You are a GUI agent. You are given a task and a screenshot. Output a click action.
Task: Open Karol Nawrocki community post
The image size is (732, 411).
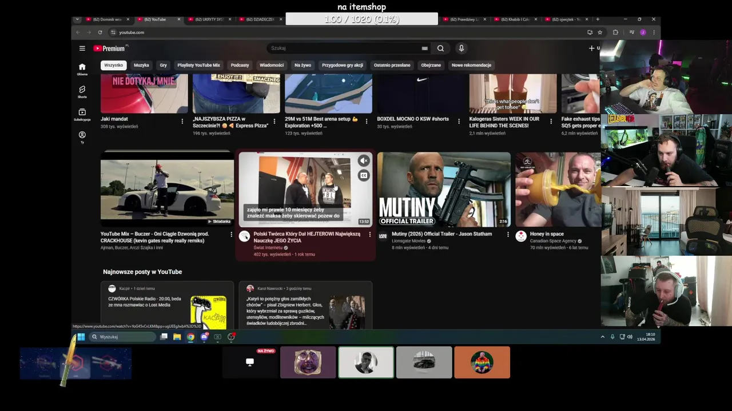tap(305, 305)
